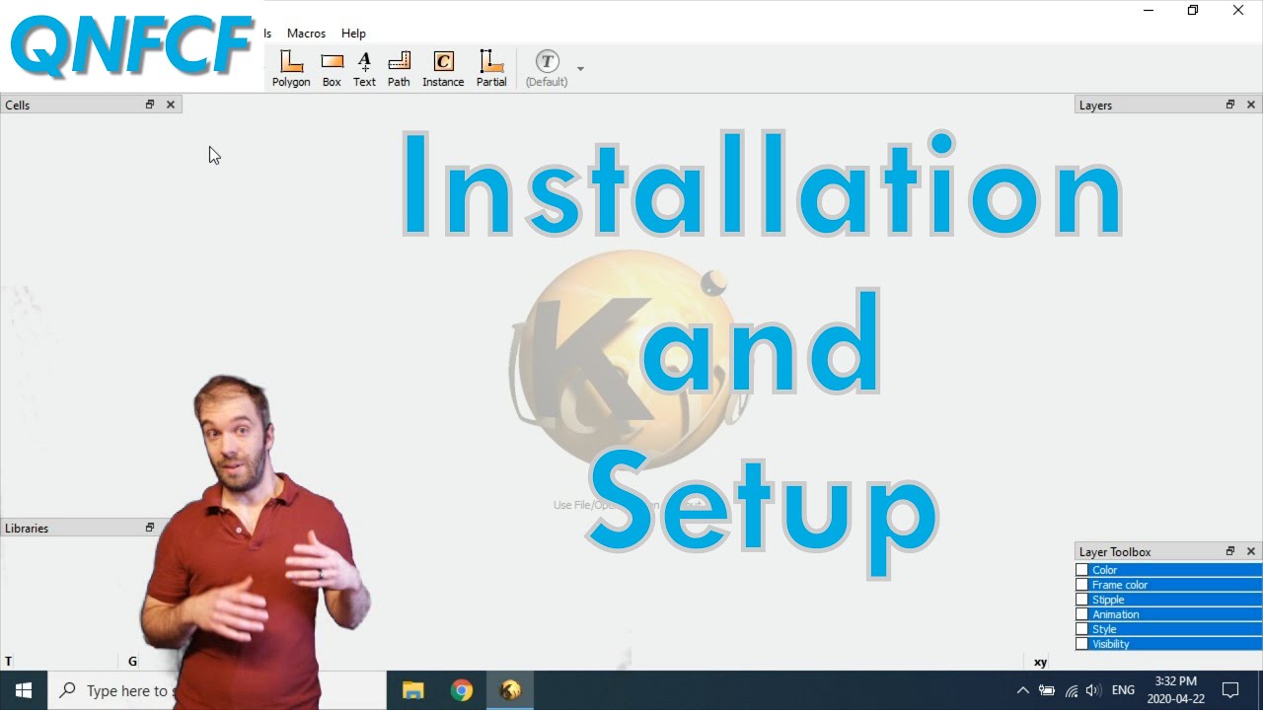Screen dimensions: 1263x710
Task: Select the Instance tool
Action: coord(443,69)
